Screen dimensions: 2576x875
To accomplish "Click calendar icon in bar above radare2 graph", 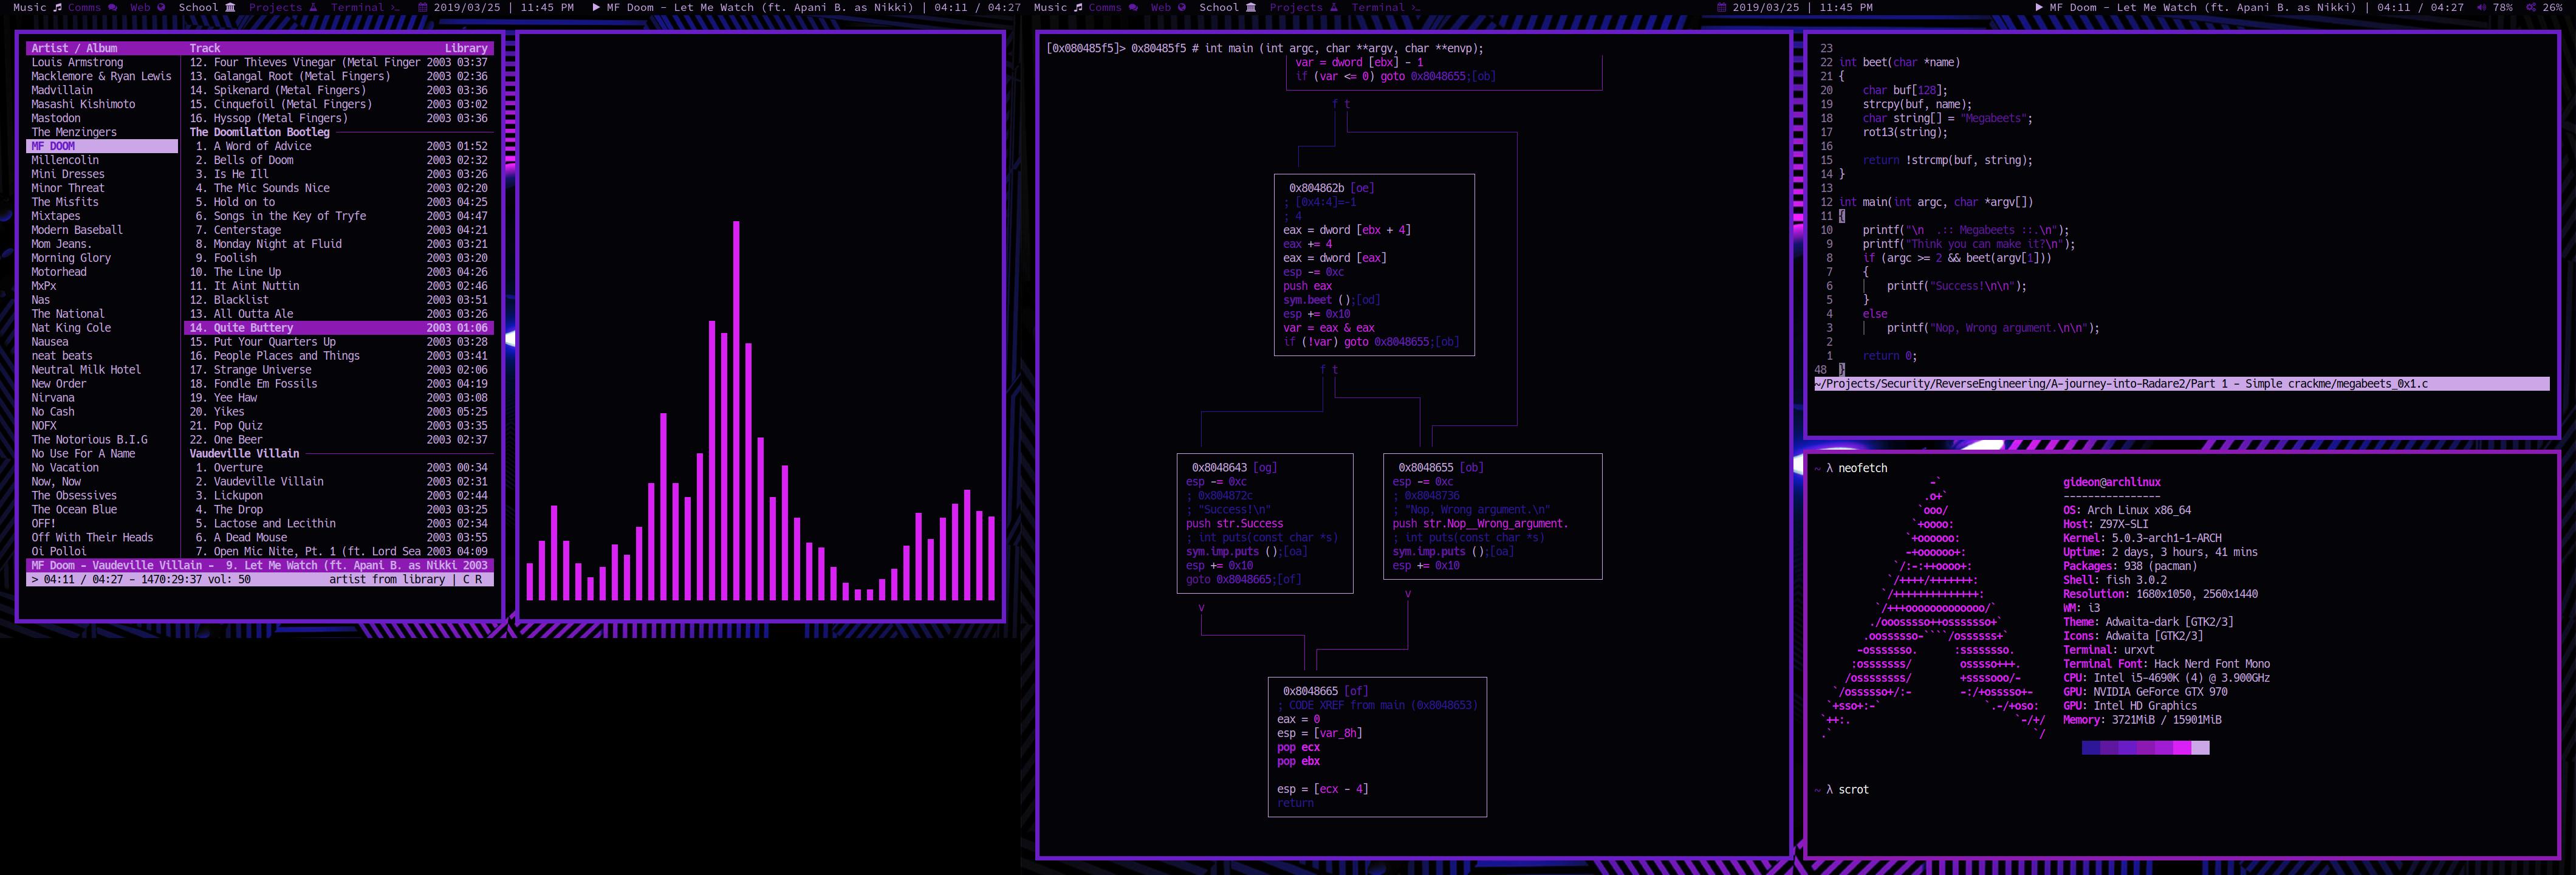I will [1722, 7].
